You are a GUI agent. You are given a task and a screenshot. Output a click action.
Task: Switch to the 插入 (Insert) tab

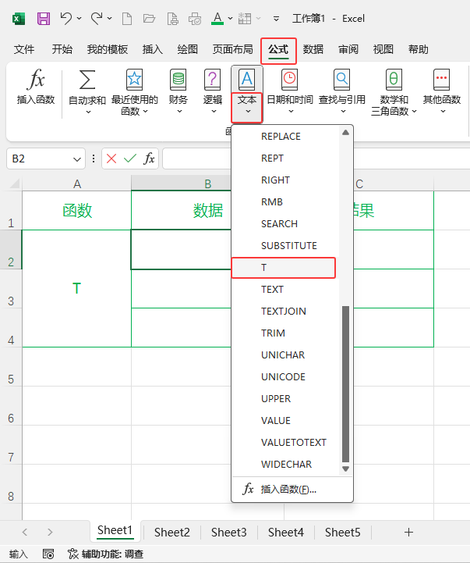[152, 49]
